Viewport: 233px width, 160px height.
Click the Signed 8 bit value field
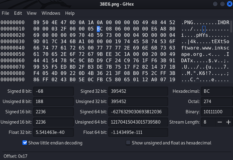coord(53,91)
